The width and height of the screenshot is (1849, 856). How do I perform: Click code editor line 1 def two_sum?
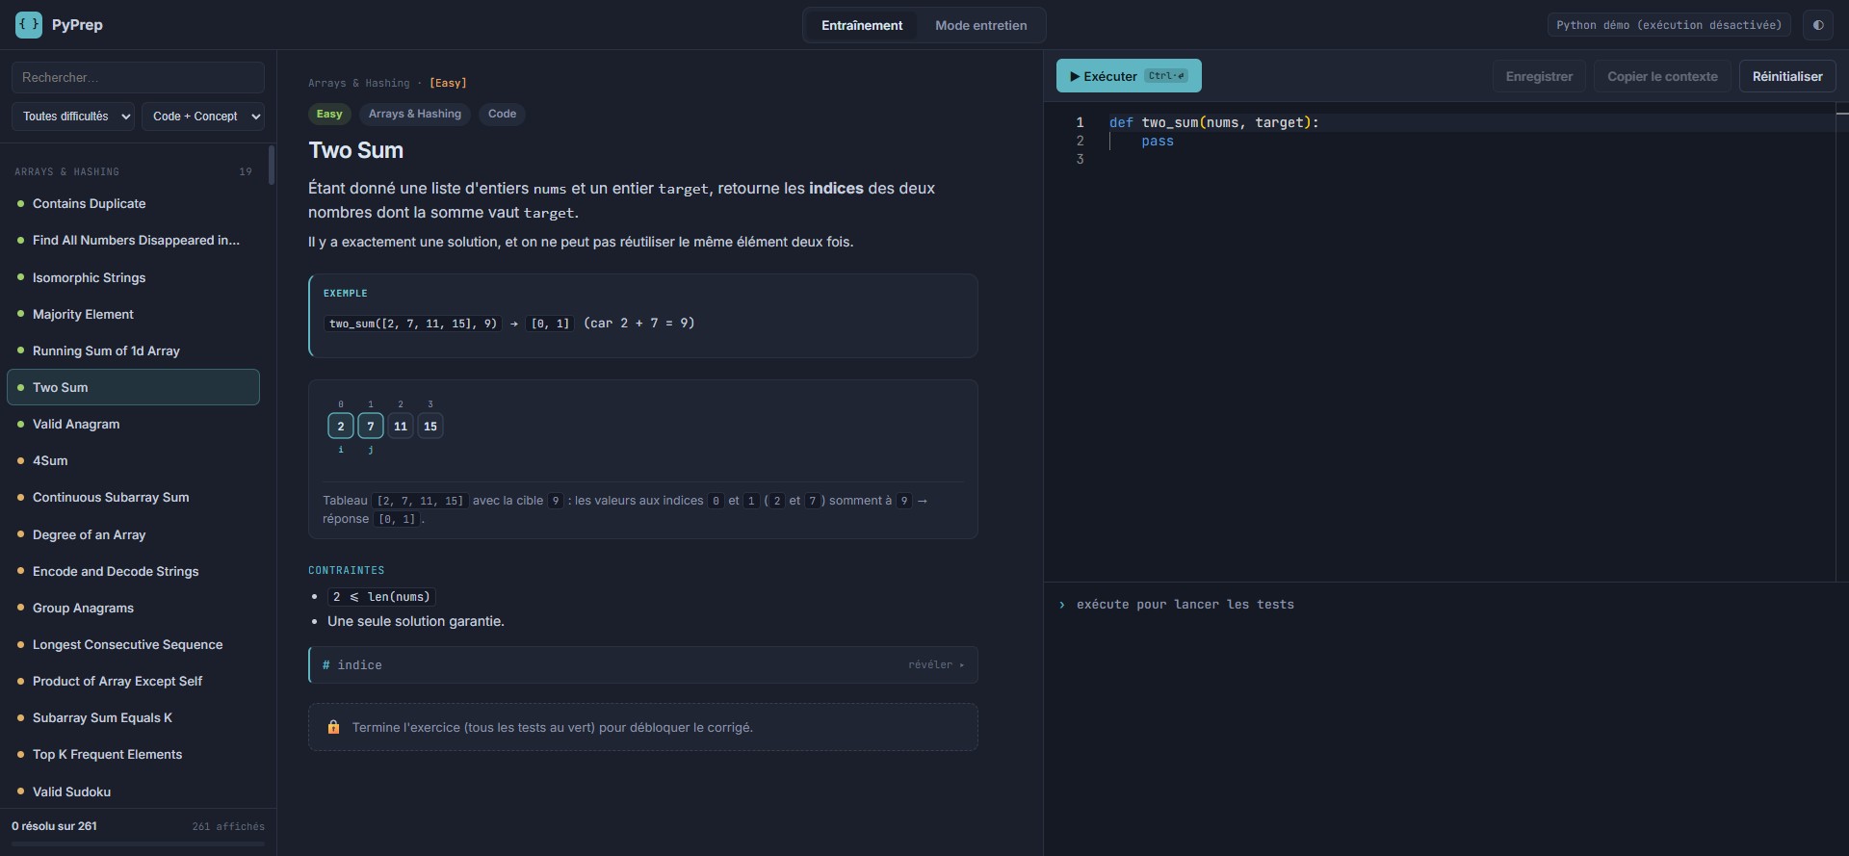[x=1213, y=122]
